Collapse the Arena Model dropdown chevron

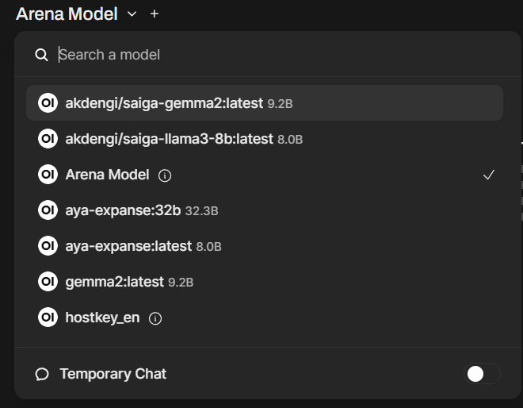coord(132,13)
